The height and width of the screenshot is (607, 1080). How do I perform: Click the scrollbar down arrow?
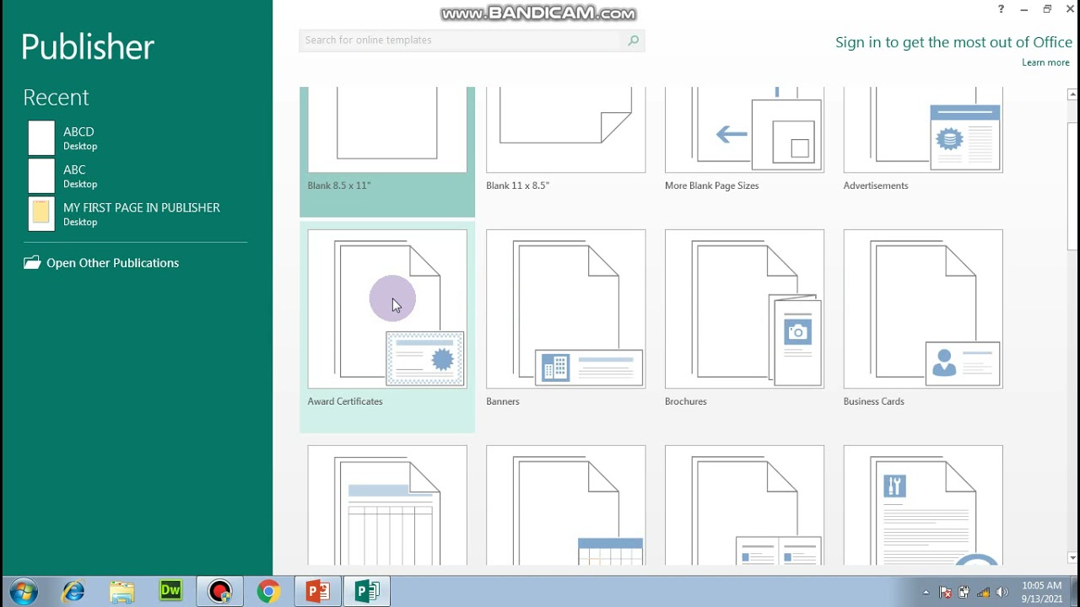pos(1072,557)
